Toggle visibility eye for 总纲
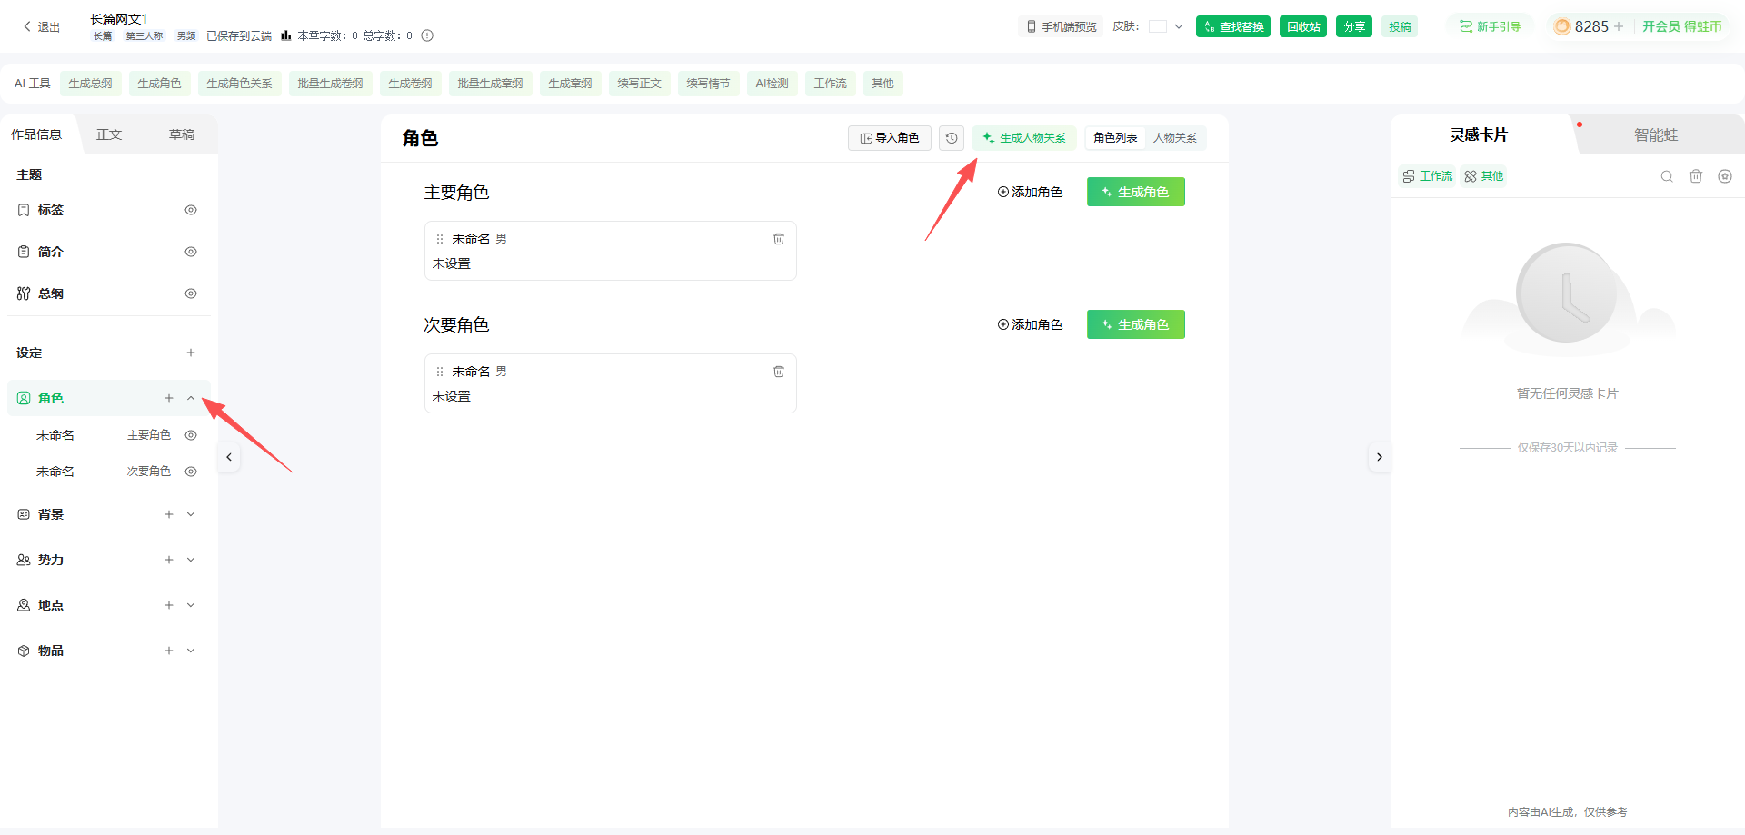Viewport: 1745px width, 835px height. pyautogui.click(x=191, y=293)
